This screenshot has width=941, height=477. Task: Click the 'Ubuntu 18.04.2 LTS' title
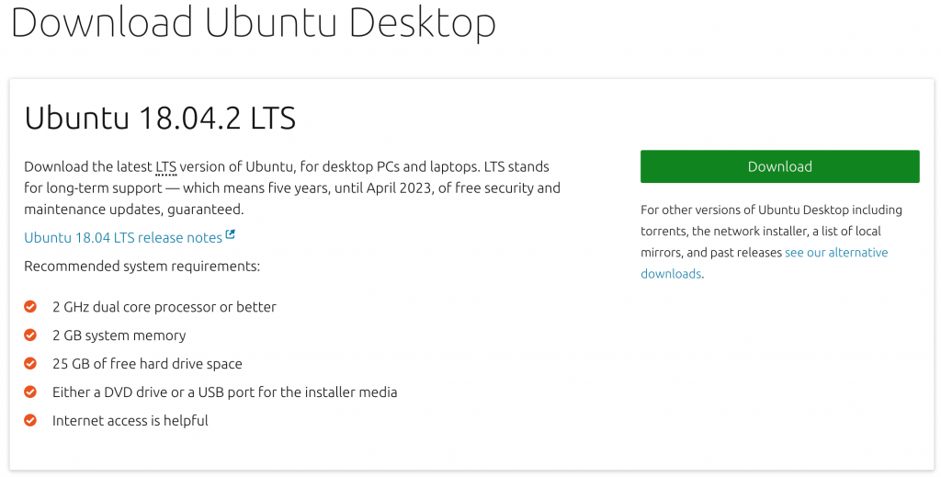tap(160, 119)
